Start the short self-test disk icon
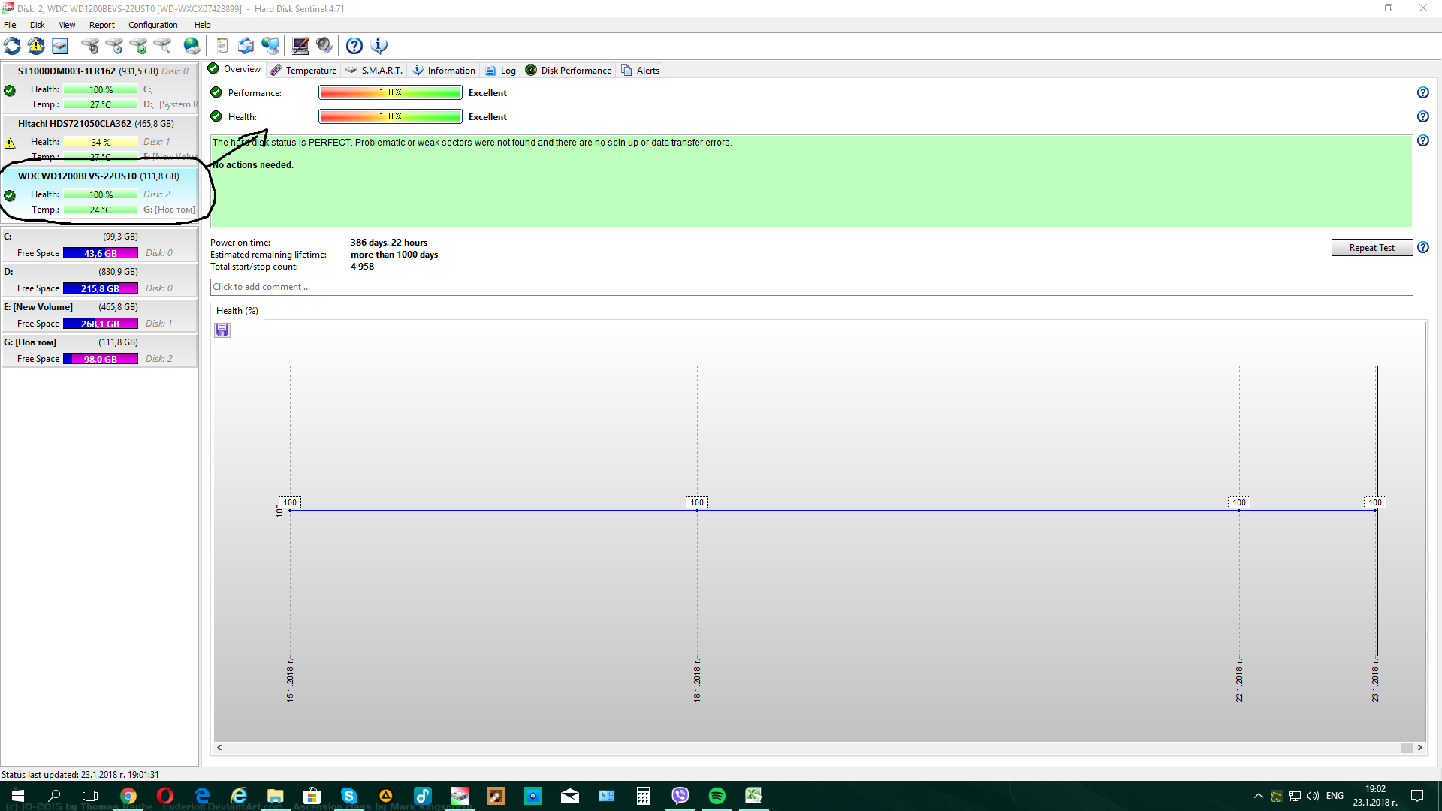This screenshot has width=1442, height=811. [90, 46]
